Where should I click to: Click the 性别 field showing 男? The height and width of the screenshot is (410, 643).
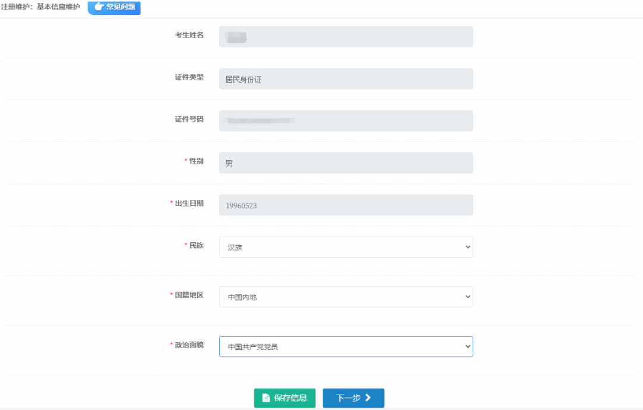[346, 163]
